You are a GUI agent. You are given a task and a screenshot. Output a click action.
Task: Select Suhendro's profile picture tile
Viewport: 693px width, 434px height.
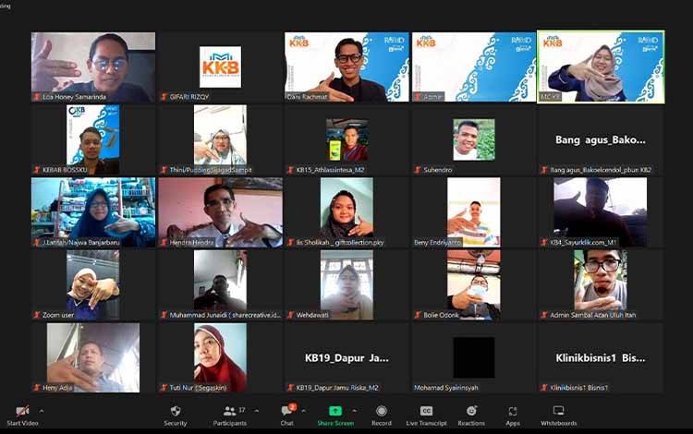pyautogui.click(x=474, y=139)
